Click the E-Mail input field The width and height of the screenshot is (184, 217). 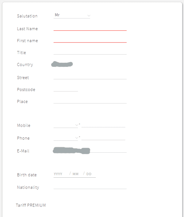click(90, 150)
